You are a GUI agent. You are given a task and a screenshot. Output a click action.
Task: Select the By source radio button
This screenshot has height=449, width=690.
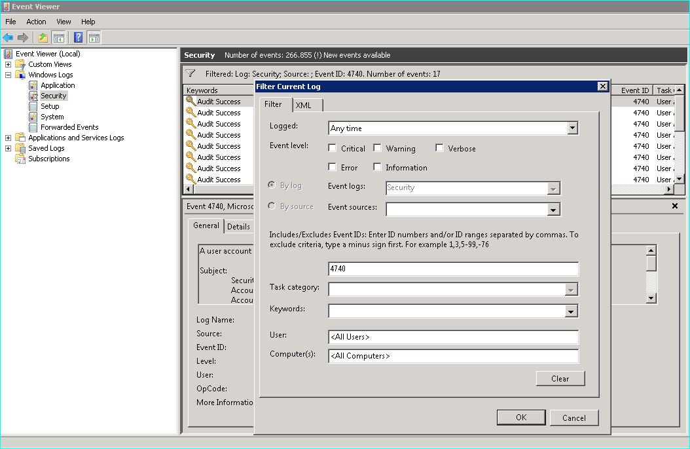click(x=272, y=206)
